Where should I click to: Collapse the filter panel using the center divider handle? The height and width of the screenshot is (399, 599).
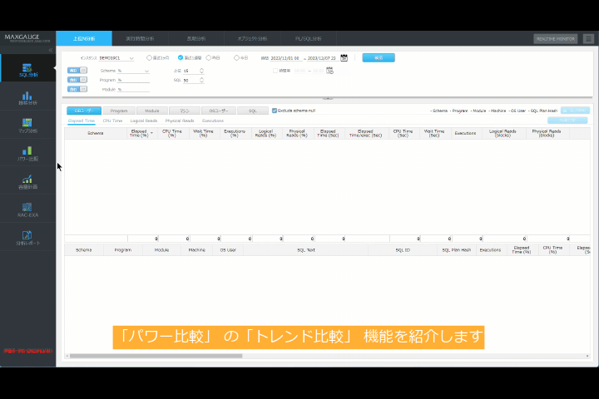point(328,98)
